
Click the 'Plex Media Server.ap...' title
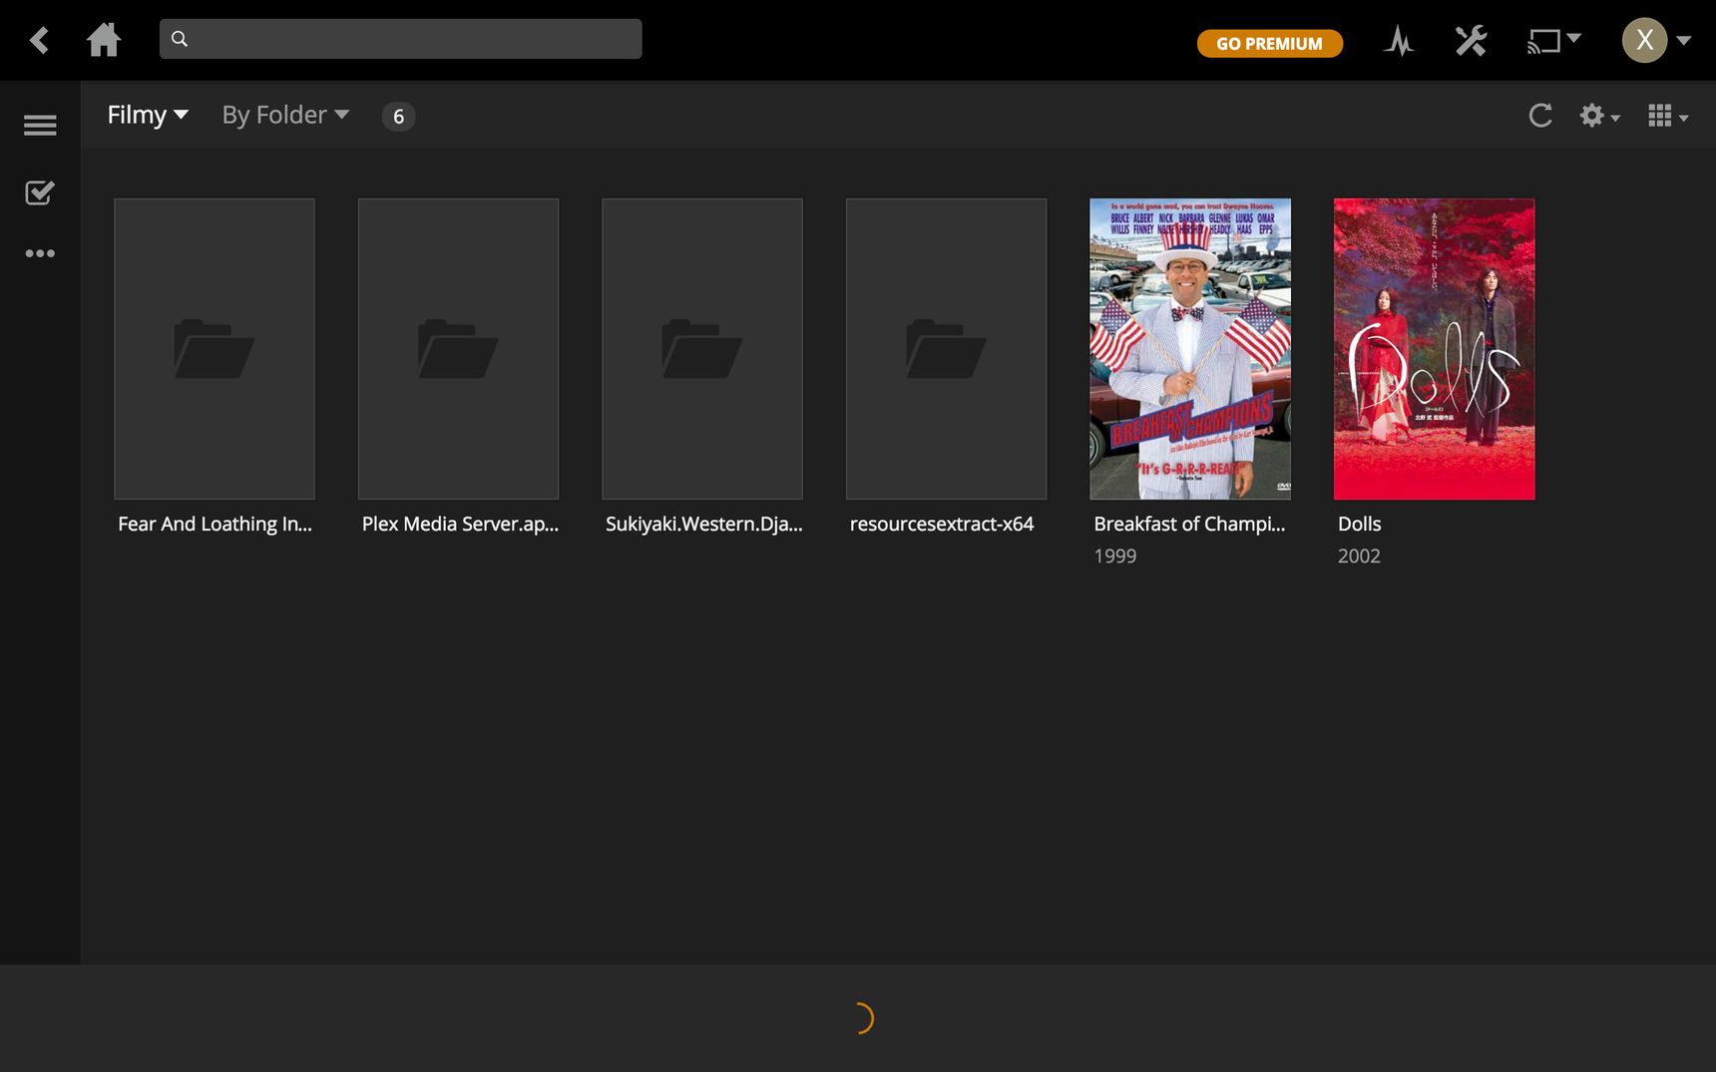(x=460, y=525)
